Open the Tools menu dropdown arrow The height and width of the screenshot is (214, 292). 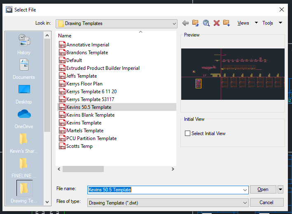(x=280, y=23)
